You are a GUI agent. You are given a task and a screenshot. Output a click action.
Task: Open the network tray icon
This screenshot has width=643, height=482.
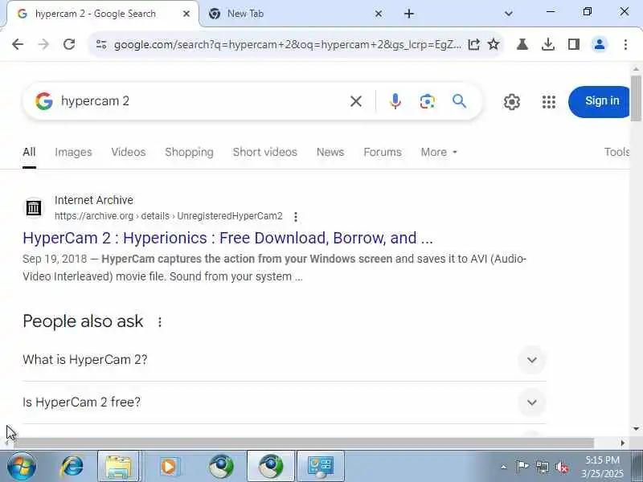[543, 467]
